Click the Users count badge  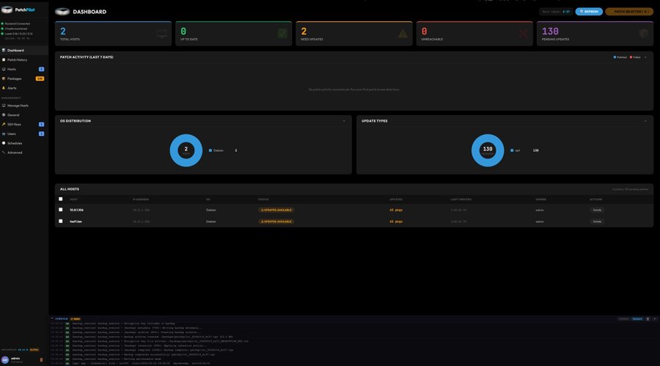click(x=41, y=134)
